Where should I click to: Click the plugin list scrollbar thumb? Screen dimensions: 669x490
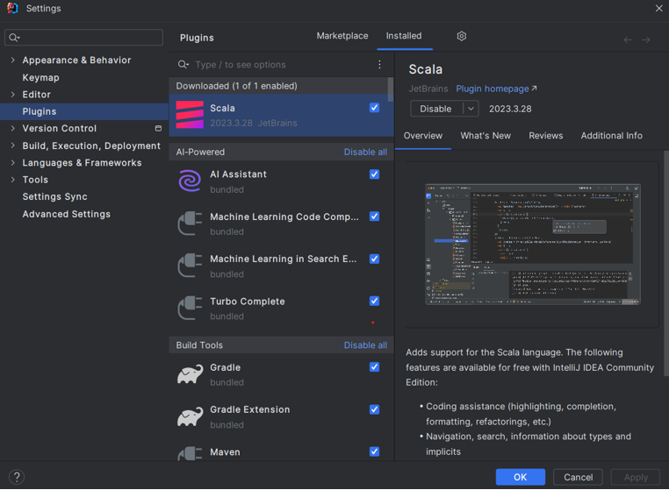point(391,89)
